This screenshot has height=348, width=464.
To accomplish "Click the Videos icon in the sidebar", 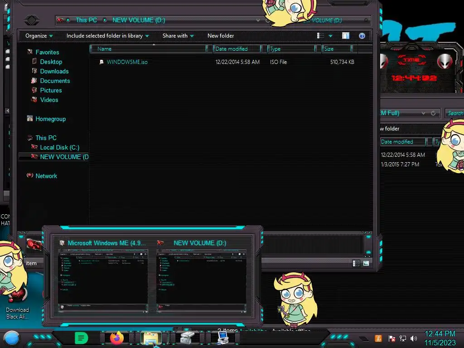I will coord(34,99).
